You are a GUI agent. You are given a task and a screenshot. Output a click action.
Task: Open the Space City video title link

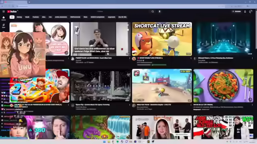click(92, 105)
